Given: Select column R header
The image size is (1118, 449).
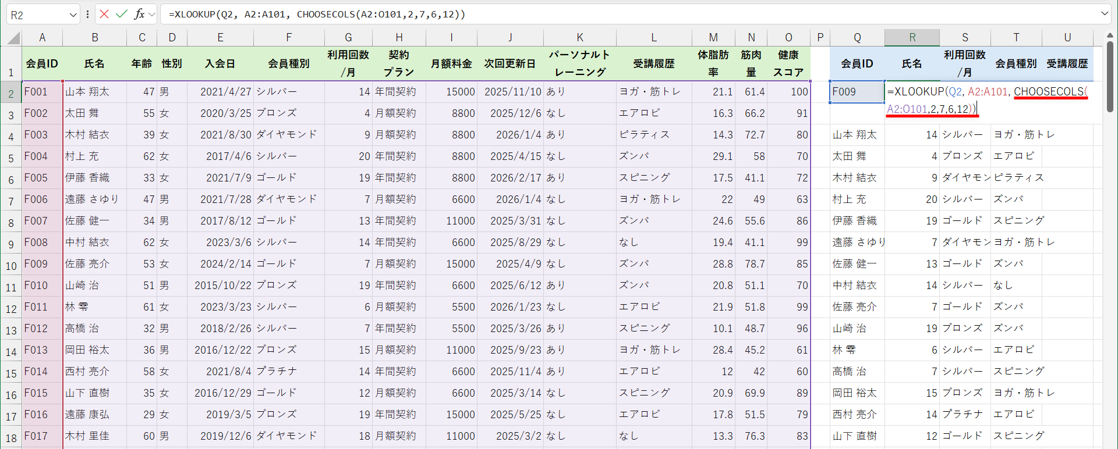Looking at the screenshot, I should tap(912, 38).
